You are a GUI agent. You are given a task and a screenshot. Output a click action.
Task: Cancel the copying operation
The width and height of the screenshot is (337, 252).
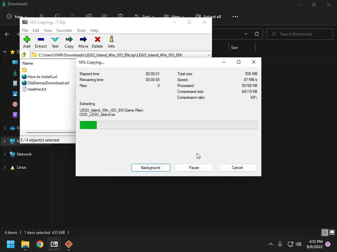click(237, 168)
